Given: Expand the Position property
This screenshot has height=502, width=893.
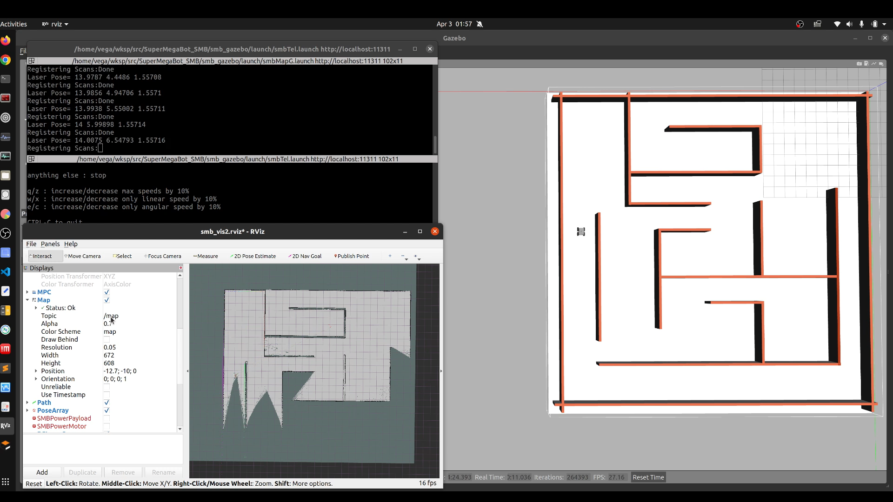Looking at the screenshot, I should (36, 371).
